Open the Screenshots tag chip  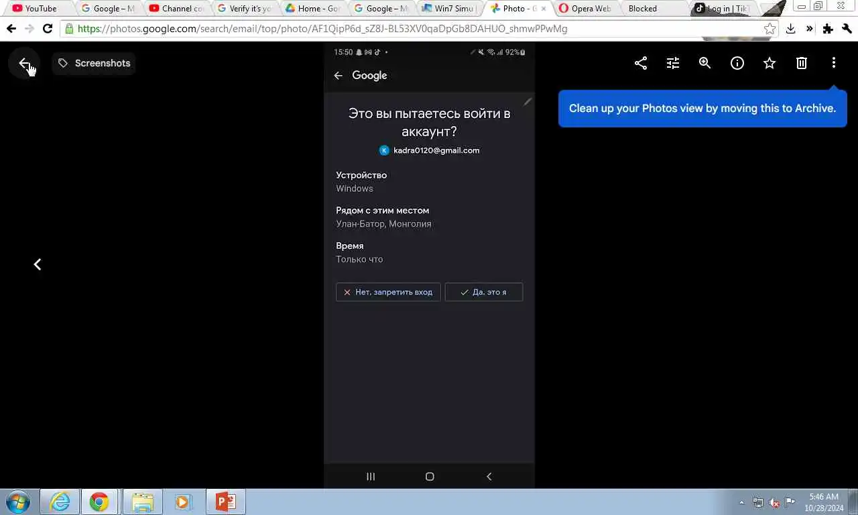click(x=94, y=63)
